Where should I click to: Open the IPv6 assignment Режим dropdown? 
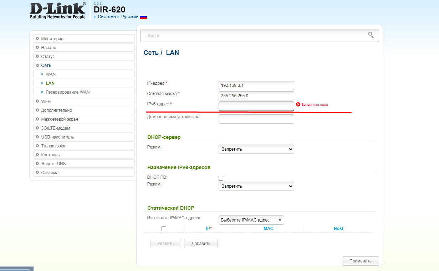pyautogui.click(x=256, y=186)
